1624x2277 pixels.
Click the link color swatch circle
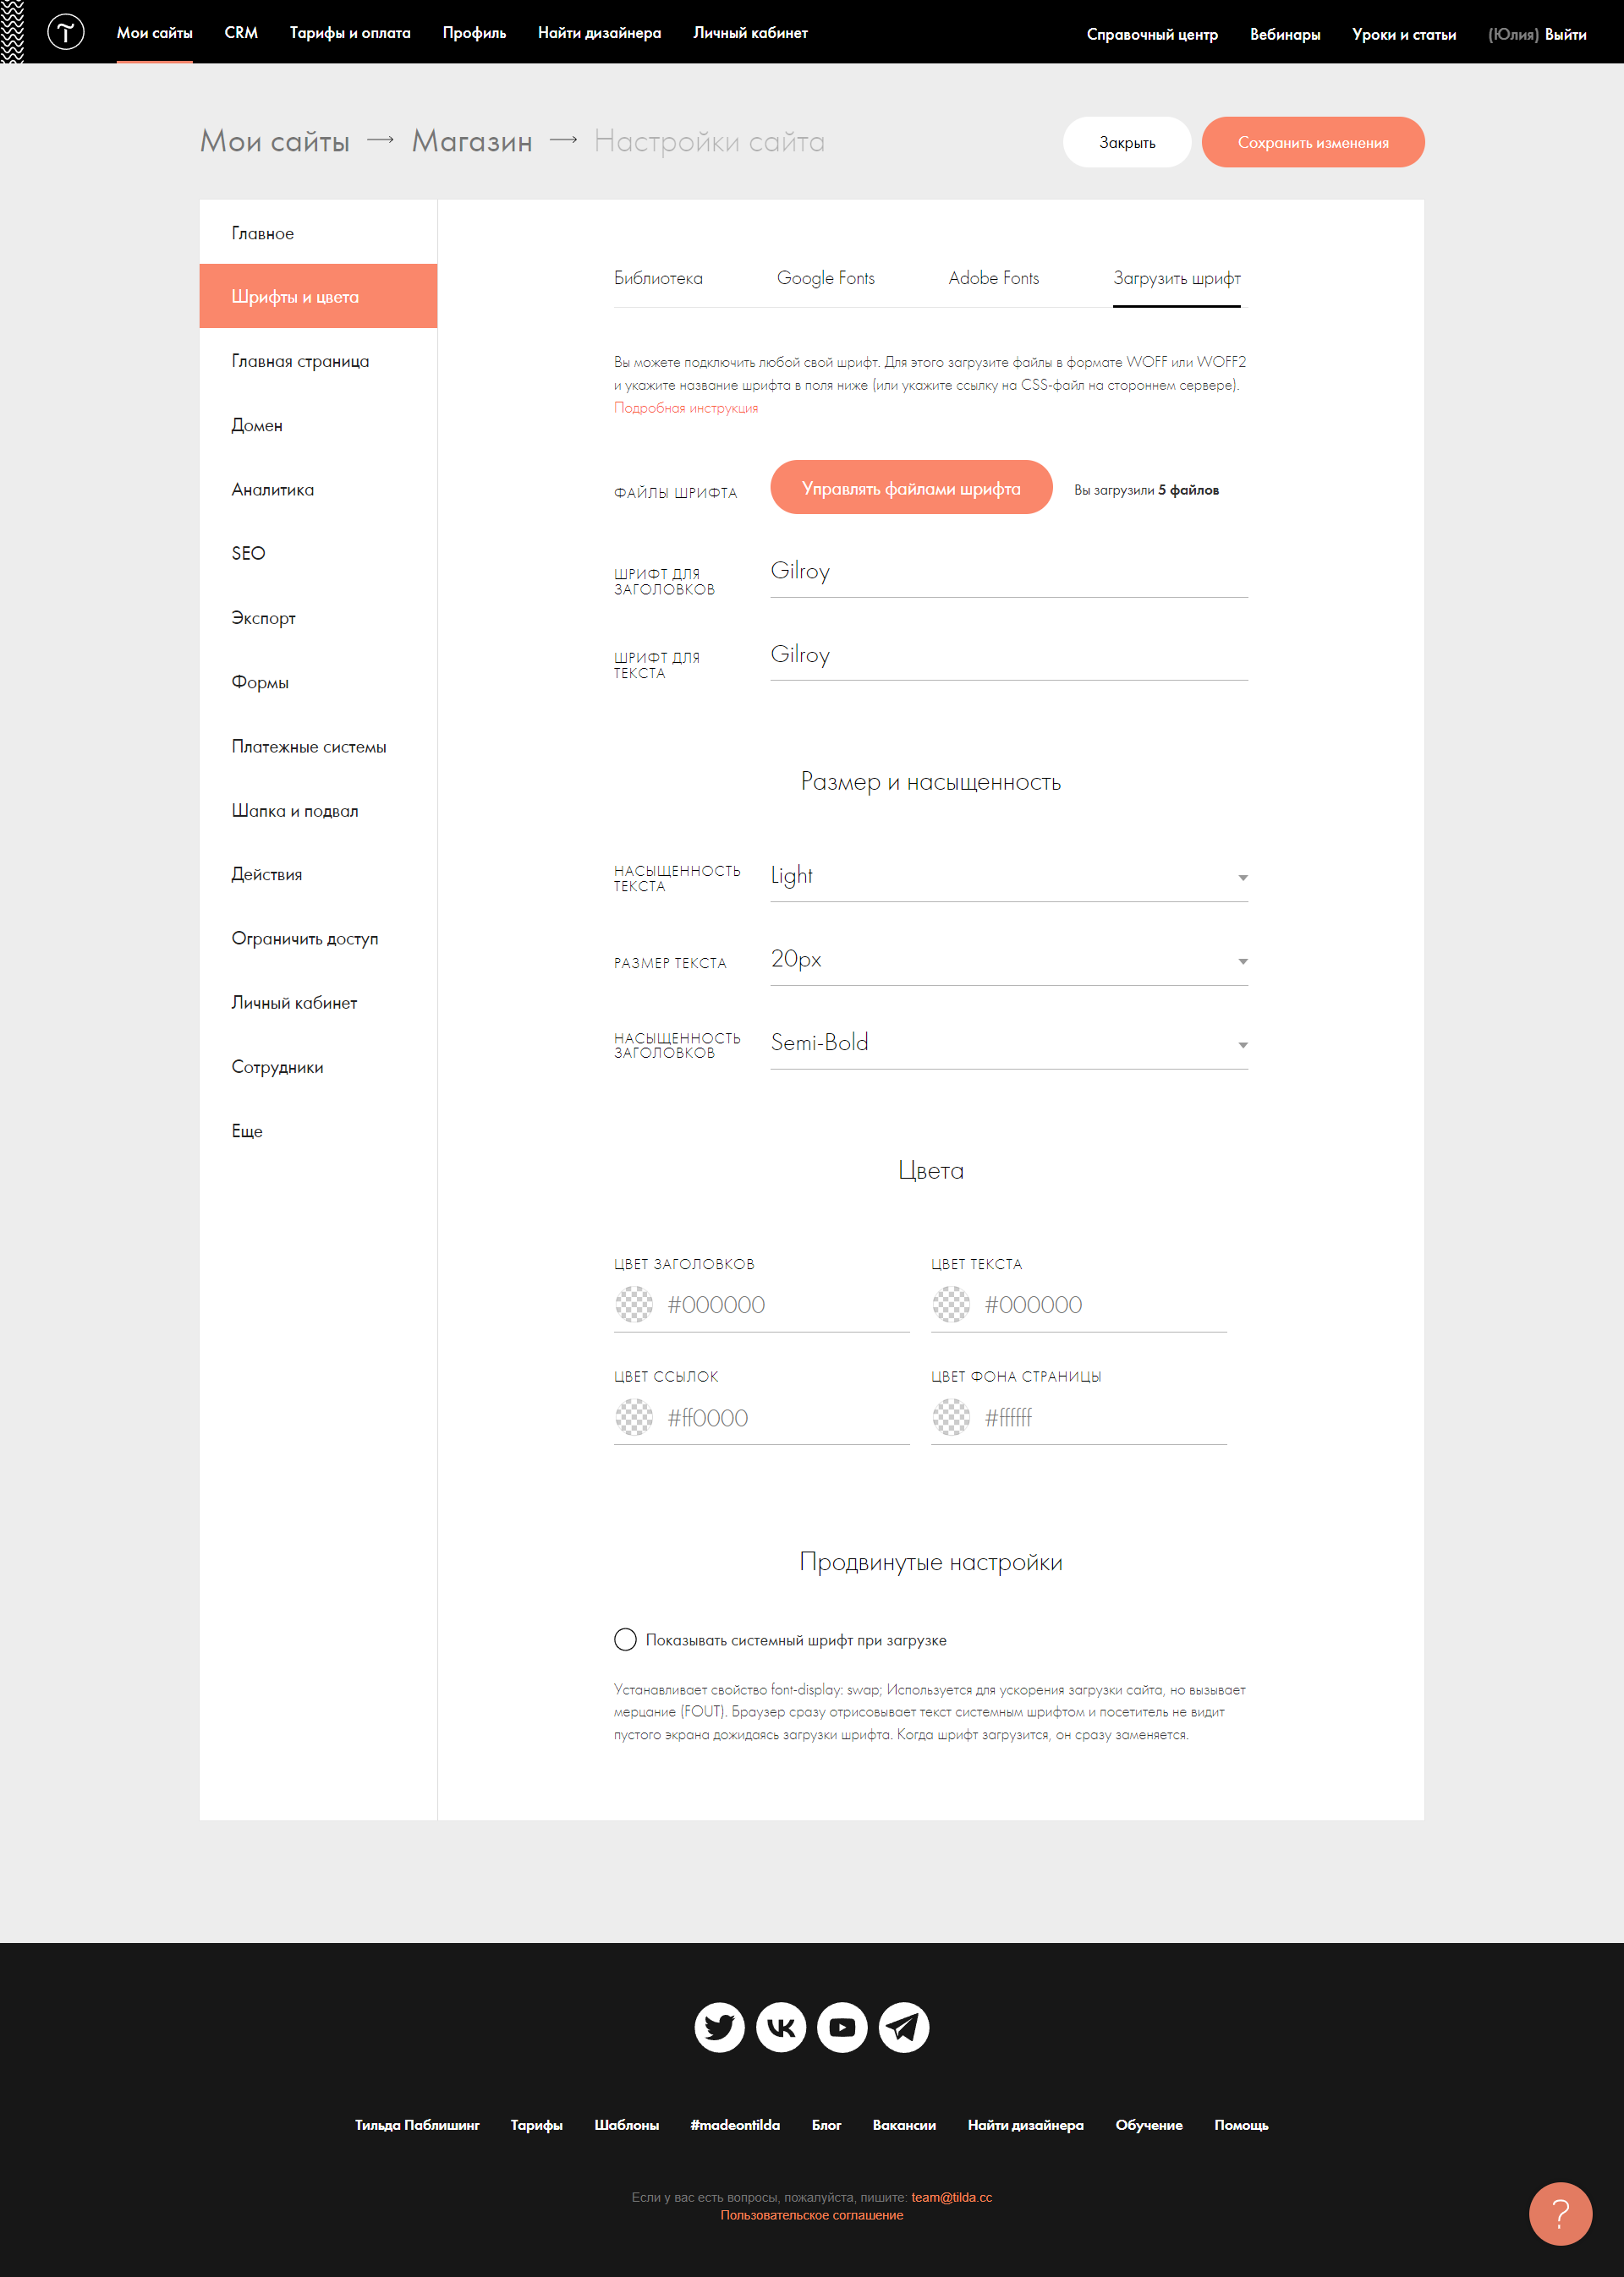[634, 1417]
